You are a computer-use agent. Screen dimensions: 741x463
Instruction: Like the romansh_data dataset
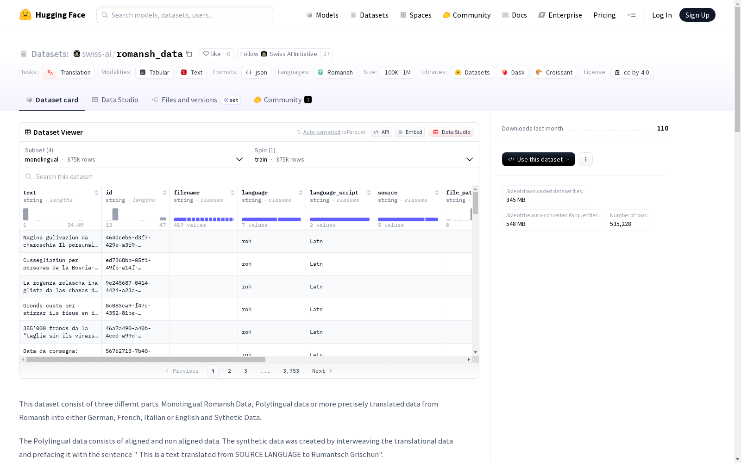[x=212, y=54]
